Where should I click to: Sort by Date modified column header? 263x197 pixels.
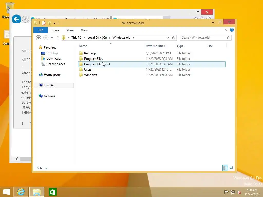(159, 46)
